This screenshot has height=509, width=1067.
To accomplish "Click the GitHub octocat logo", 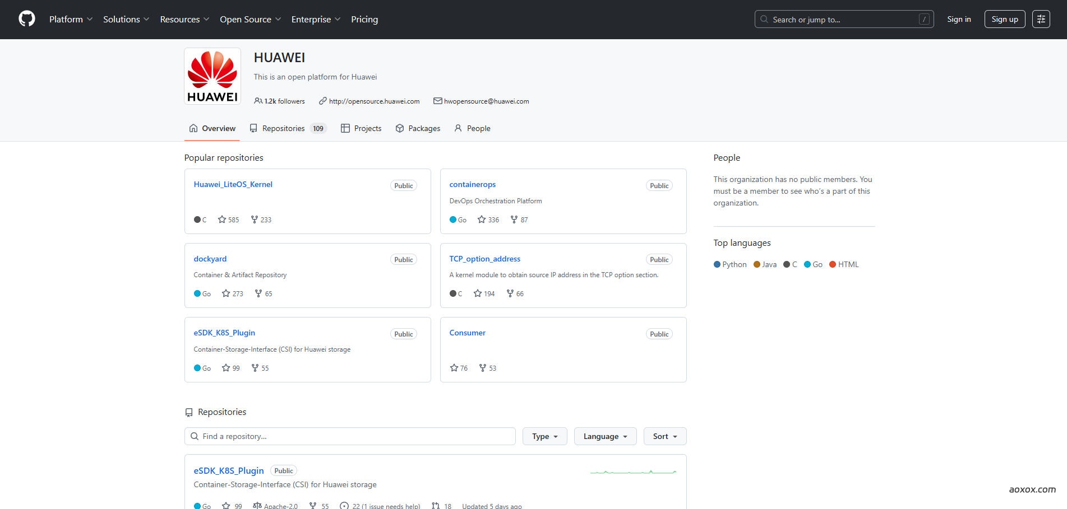I will point(27,19).
